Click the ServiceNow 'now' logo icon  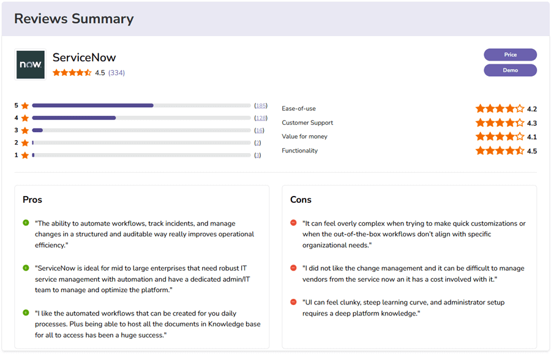[29, 64]
